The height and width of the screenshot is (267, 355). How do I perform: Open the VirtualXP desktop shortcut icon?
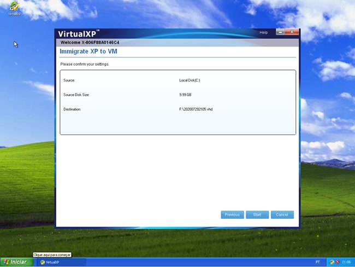coord(15,7)
